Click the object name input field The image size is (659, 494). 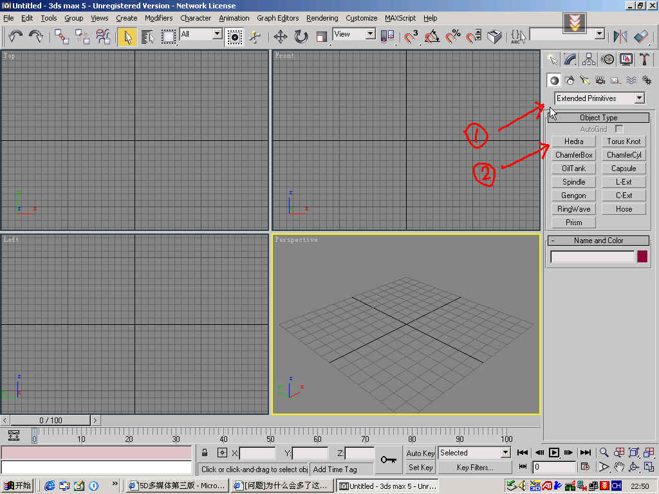(592, 257)
